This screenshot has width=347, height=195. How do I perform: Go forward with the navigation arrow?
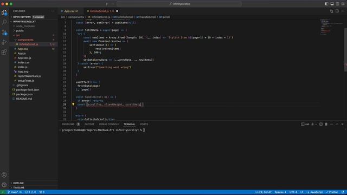[112, 4]
